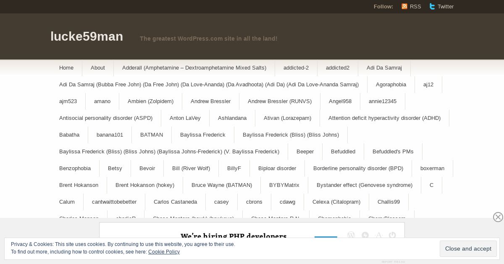Viewport: 504px width, 264px height.
Task: Select the ajm523 menu item
Action: tap(68, 101)
